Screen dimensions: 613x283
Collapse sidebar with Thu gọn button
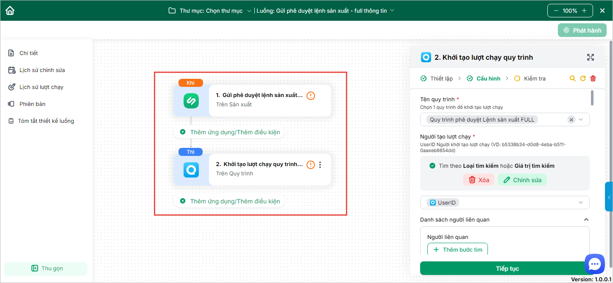click(46, 269)
